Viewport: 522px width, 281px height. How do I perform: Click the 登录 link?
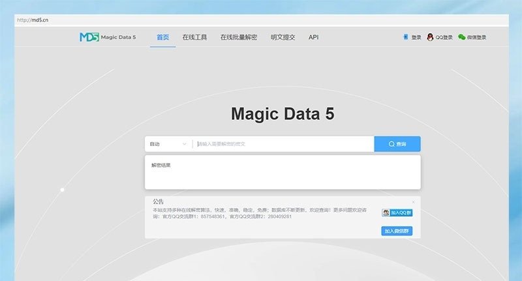[x=416, y=37]
